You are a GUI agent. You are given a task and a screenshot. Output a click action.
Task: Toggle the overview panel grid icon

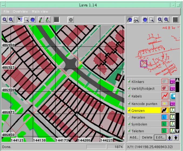pyautogui.click(x=175, y=20)
